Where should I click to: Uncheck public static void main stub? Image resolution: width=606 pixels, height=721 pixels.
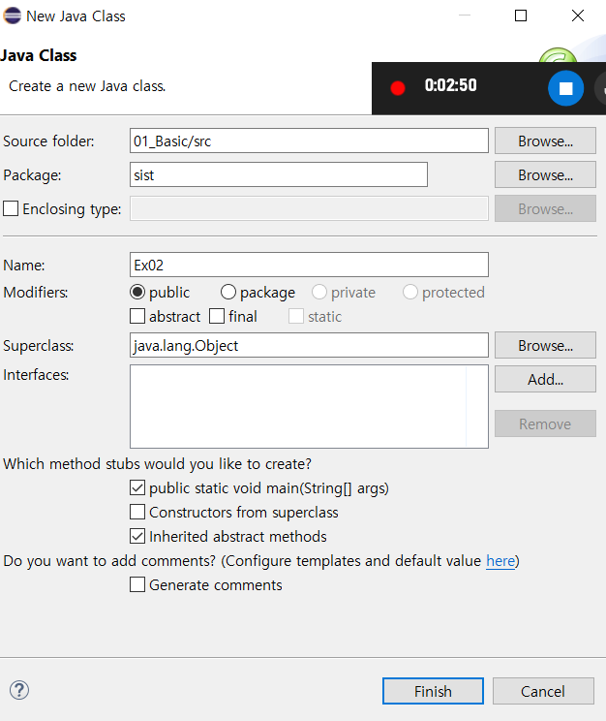pos(137,487)
